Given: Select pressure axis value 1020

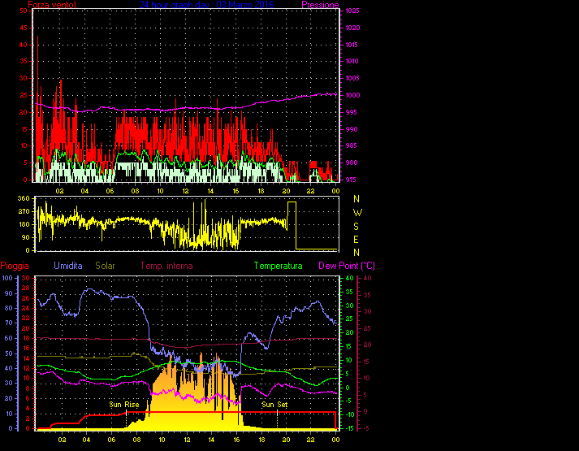Looking at the screenshot, I should 352,28.
